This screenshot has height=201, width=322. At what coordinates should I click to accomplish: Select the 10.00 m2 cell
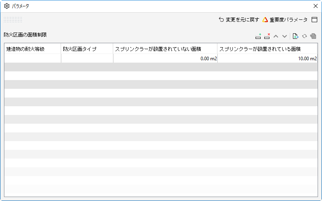267,59
